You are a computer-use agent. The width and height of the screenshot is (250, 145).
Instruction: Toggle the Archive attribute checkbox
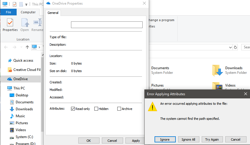click(119, 109)
